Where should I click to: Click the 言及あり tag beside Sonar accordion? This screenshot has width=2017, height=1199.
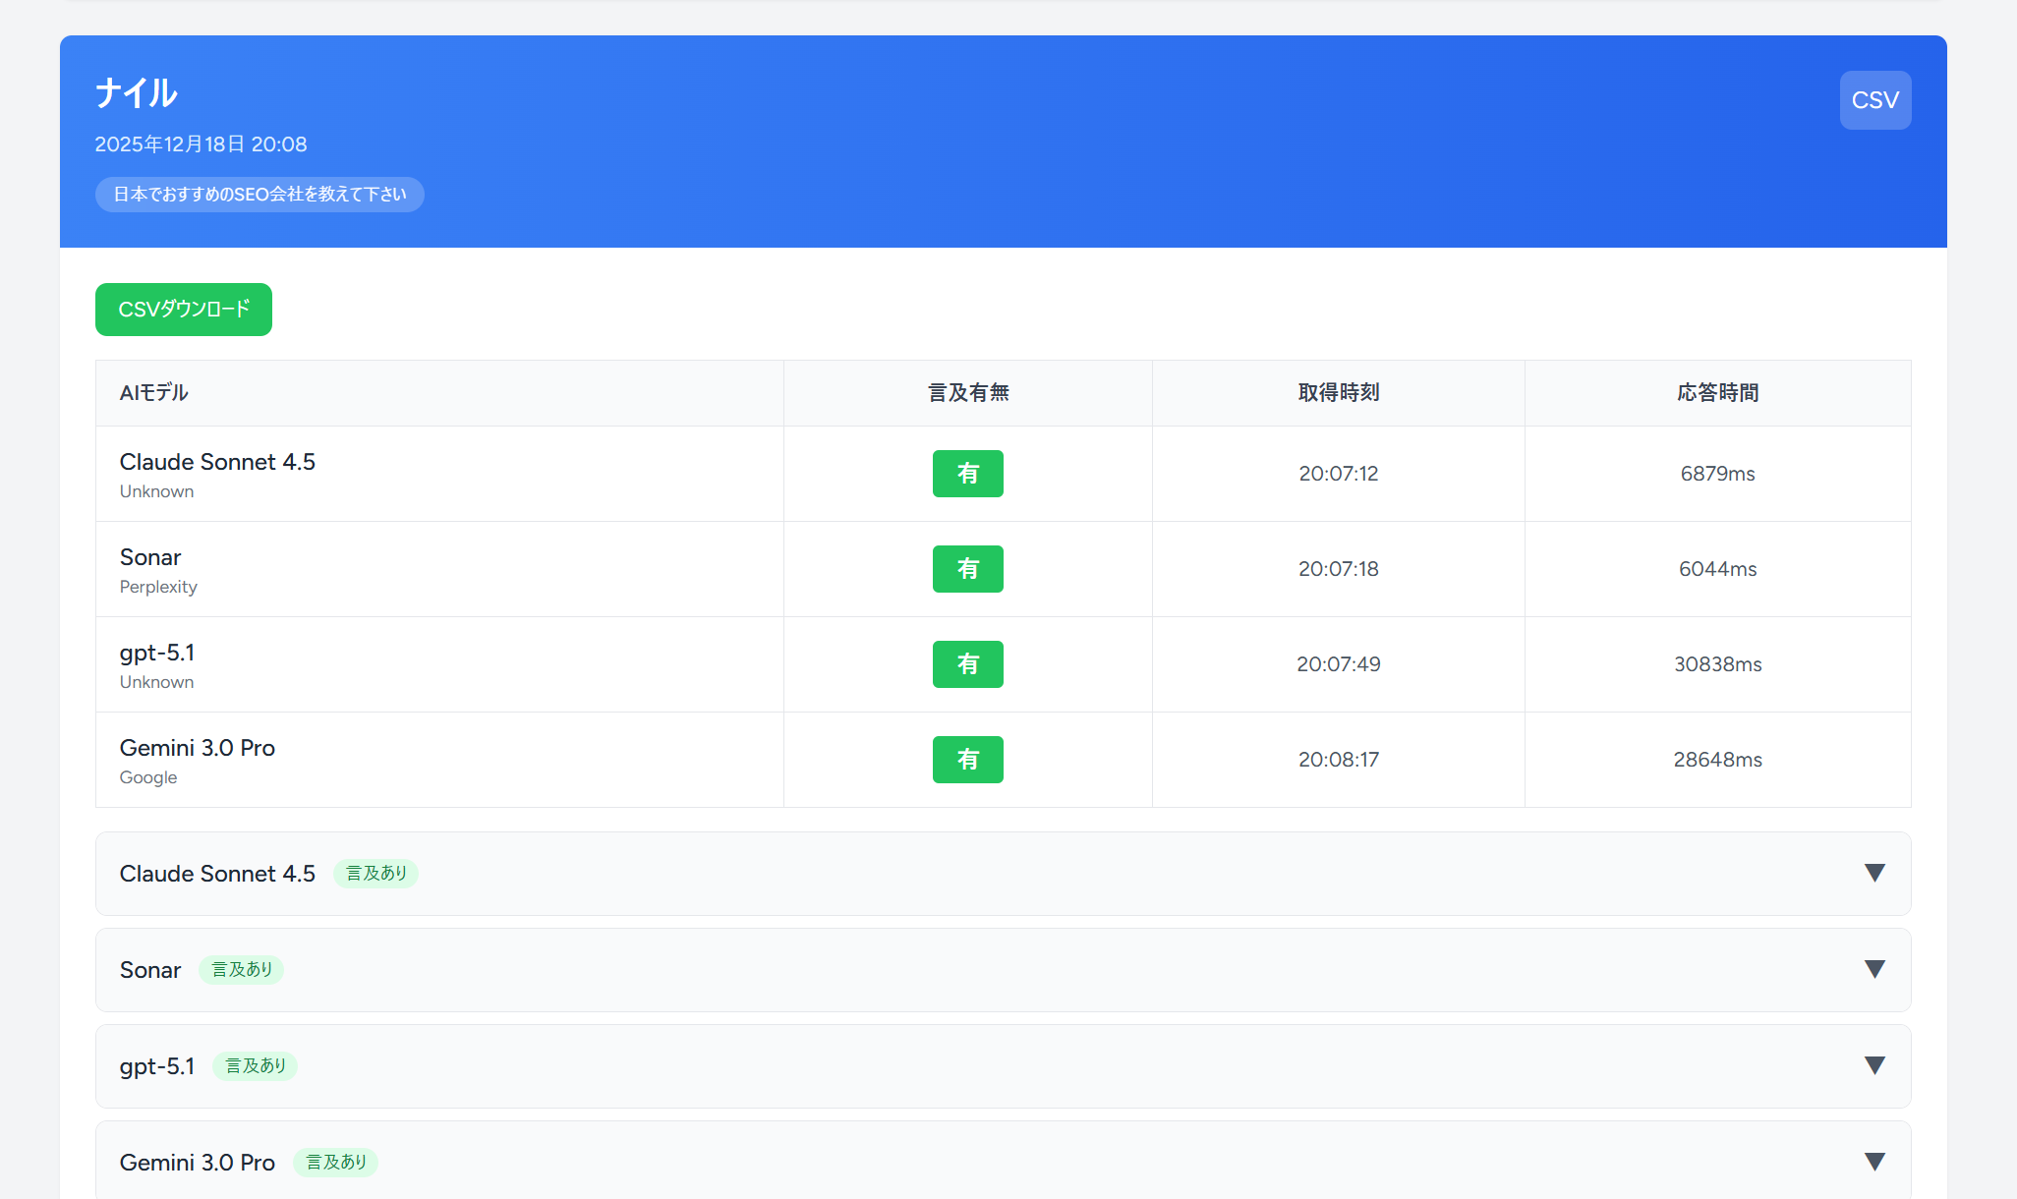click(x=242, y=969)
